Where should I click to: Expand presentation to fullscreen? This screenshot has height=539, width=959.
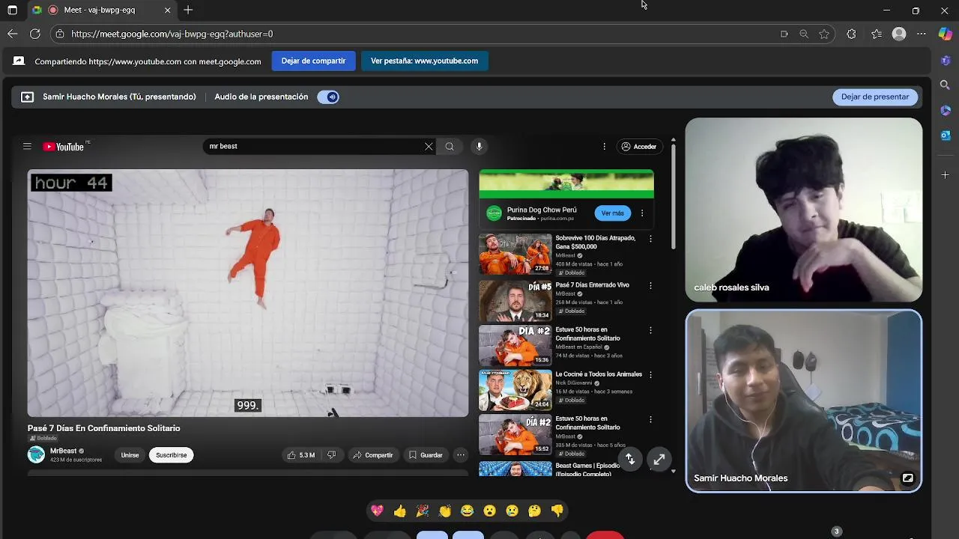point(659,460)
